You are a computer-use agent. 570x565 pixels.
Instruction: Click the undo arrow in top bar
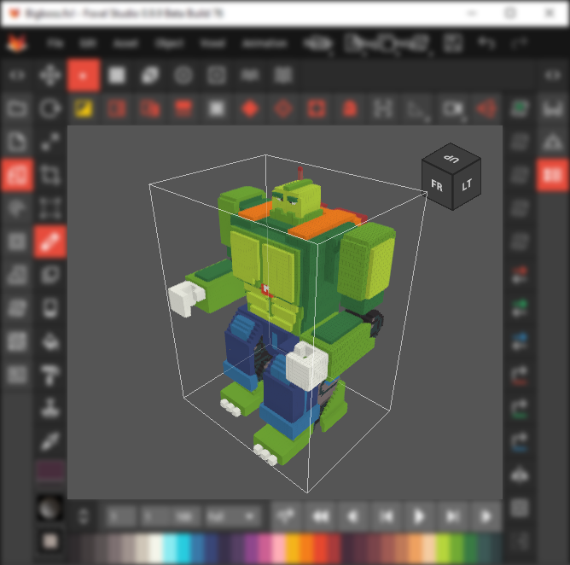486,43
